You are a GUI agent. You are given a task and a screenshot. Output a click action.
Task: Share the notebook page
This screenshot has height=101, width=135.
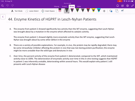pyautogui.click(x=123, y=6)
